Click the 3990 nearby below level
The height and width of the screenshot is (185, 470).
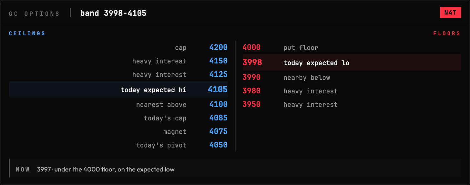[352, 77]
